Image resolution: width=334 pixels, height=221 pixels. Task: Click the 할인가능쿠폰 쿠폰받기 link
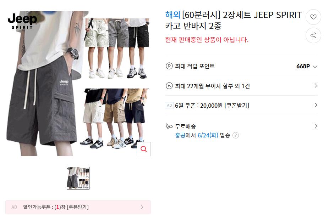point(78,207)
